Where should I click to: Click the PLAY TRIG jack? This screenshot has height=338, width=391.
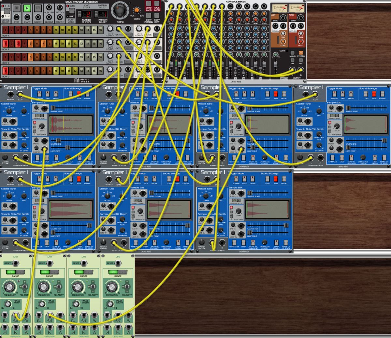coord(49,7)
